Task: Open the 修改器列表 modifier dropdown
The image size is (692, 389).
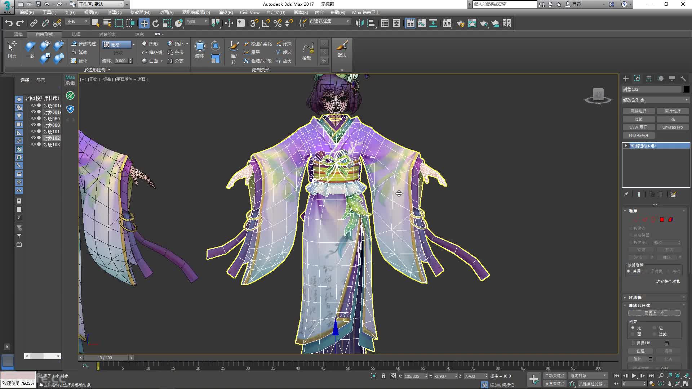Action: (656, 100)
